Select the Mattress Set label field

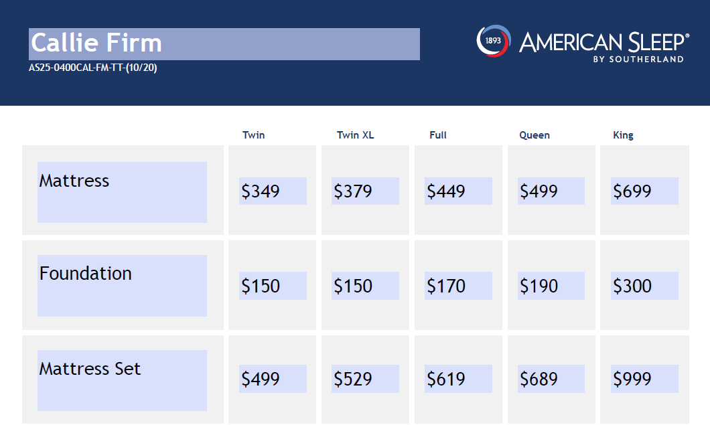122,380
